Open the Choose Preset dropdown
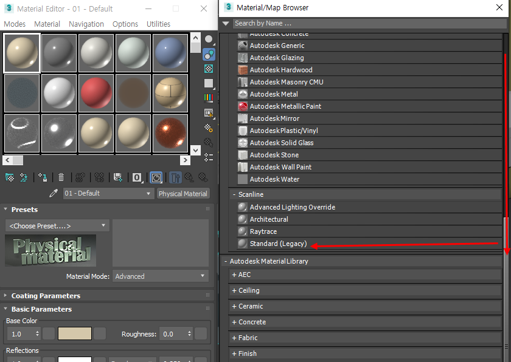Viewport: 511px width, 362px height. 57,226
